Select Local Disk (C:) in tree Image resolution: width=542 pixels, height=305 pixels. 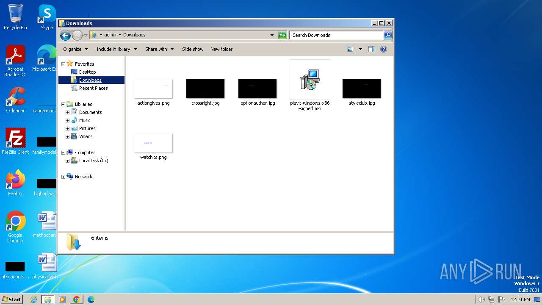[x=94, y=161]
